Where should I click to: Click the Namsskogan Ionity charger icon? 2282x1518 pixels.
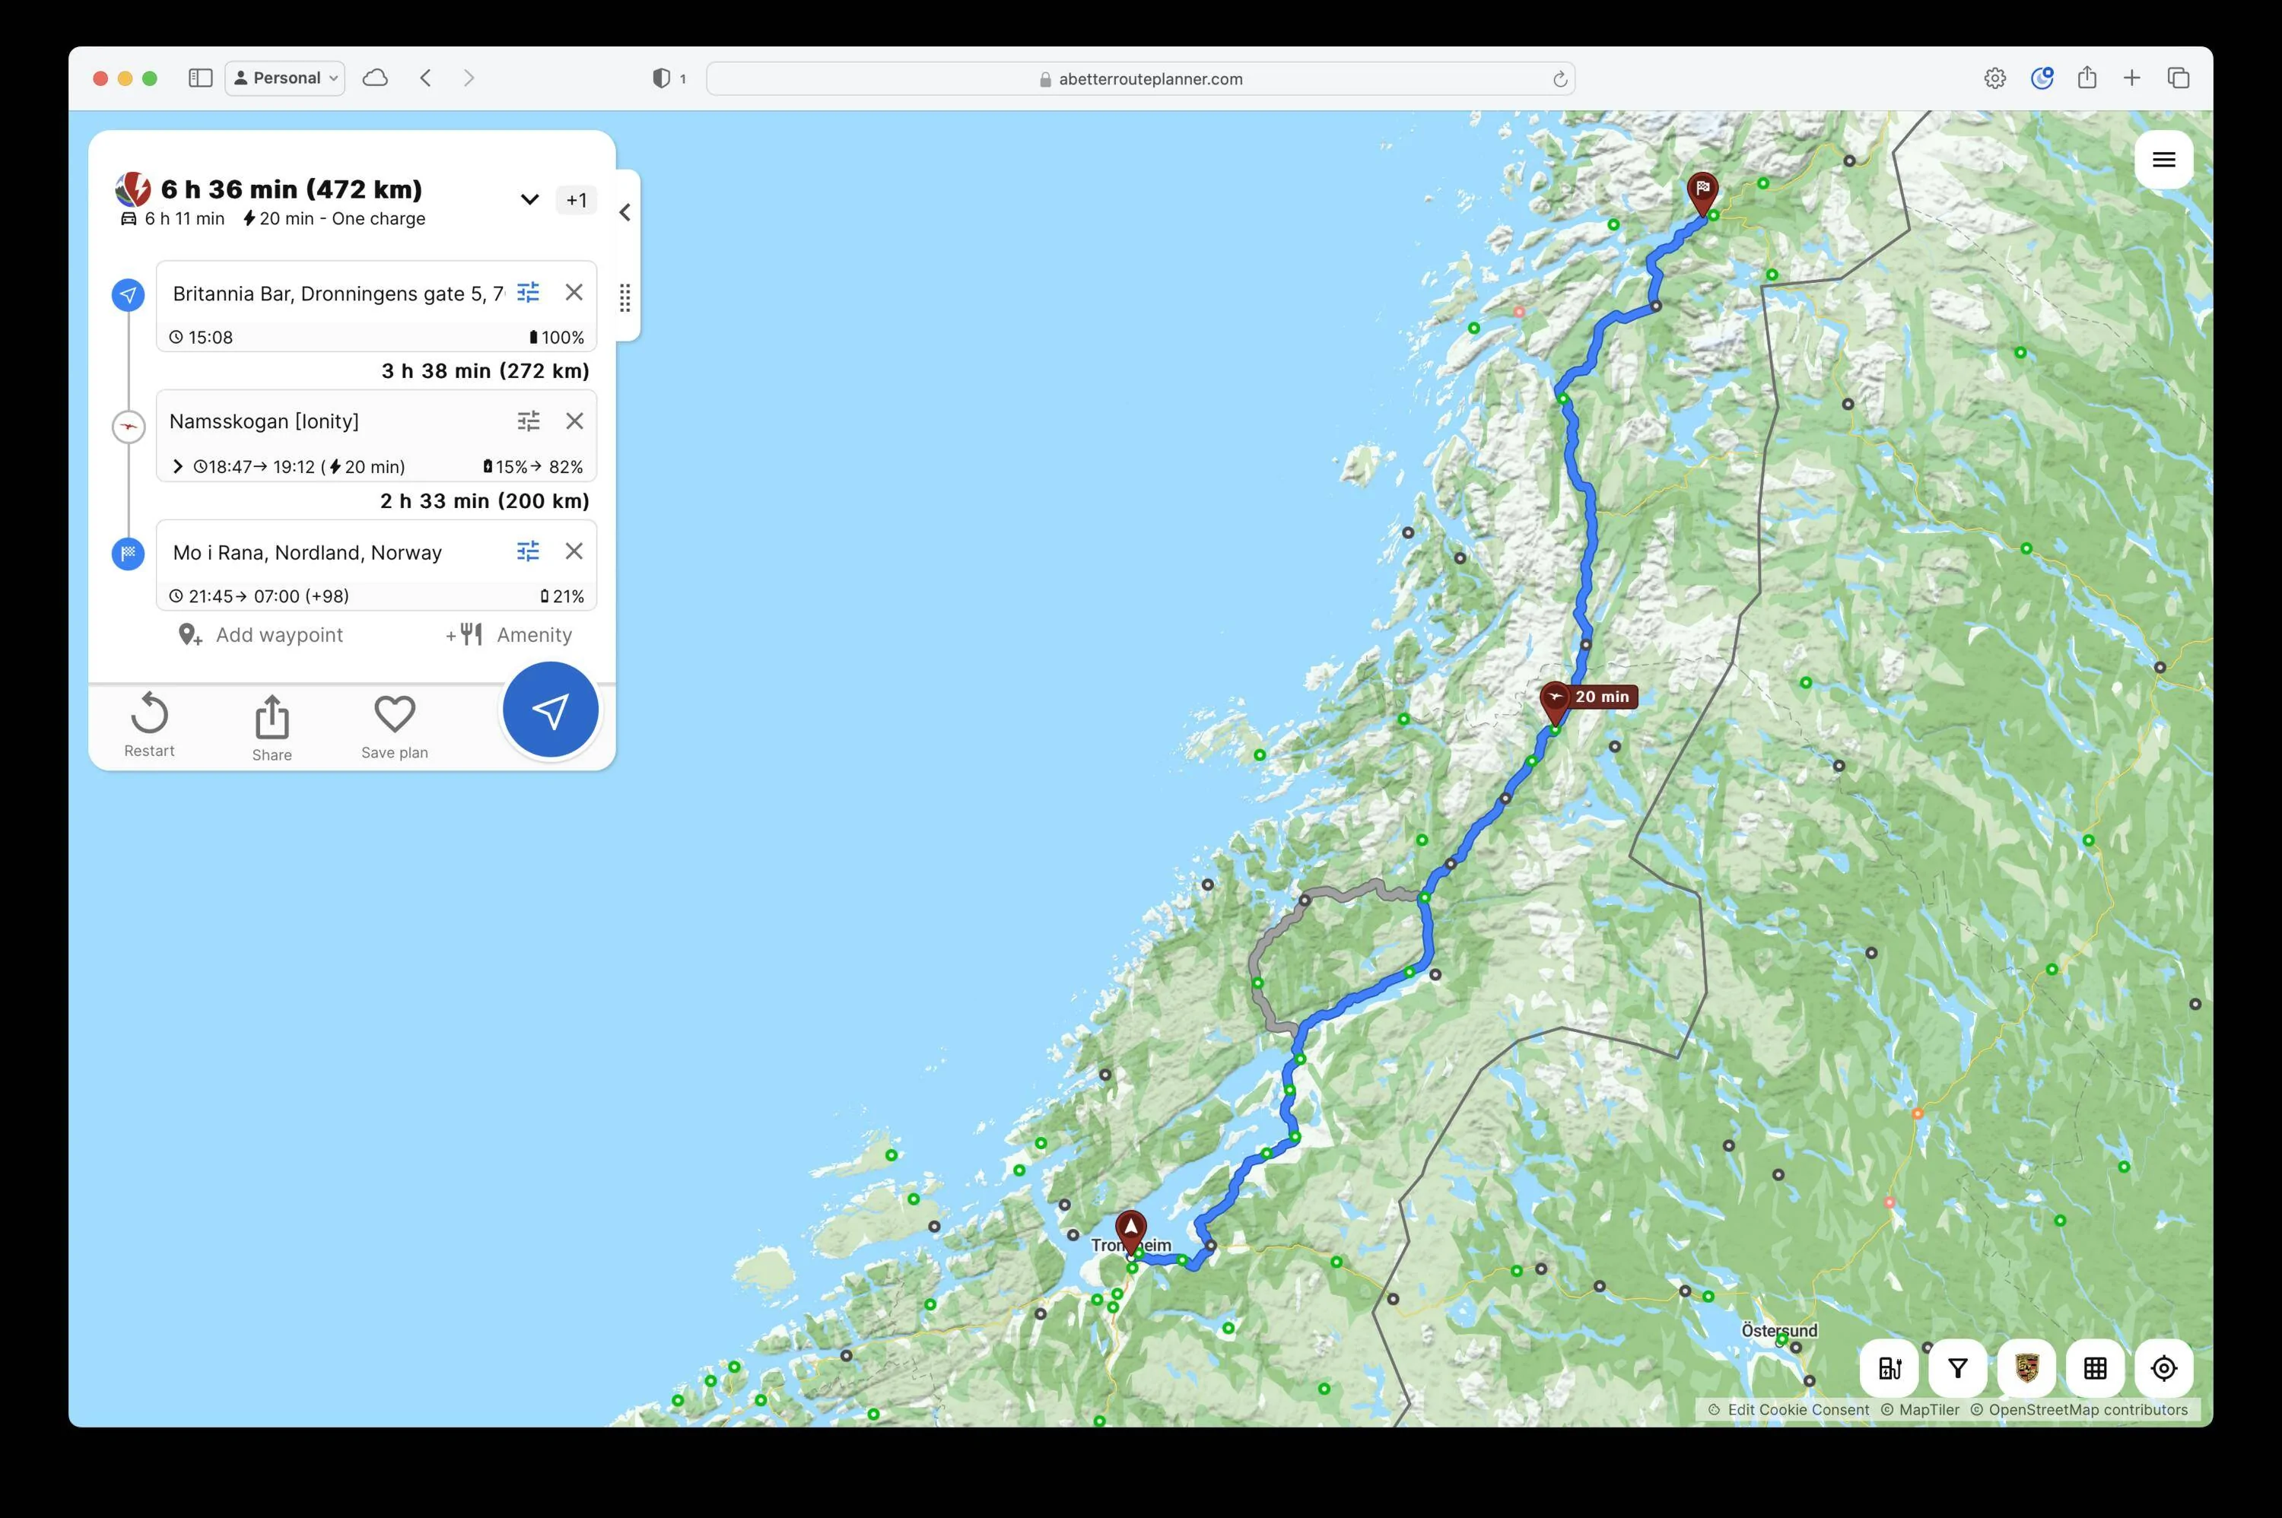(x=128, y=426)
